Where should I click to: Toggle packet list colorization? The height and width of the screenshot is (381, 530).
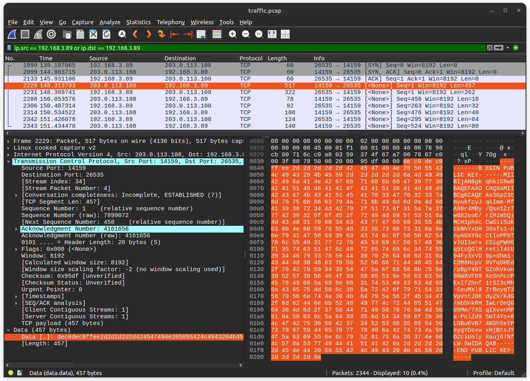point(217,34)
